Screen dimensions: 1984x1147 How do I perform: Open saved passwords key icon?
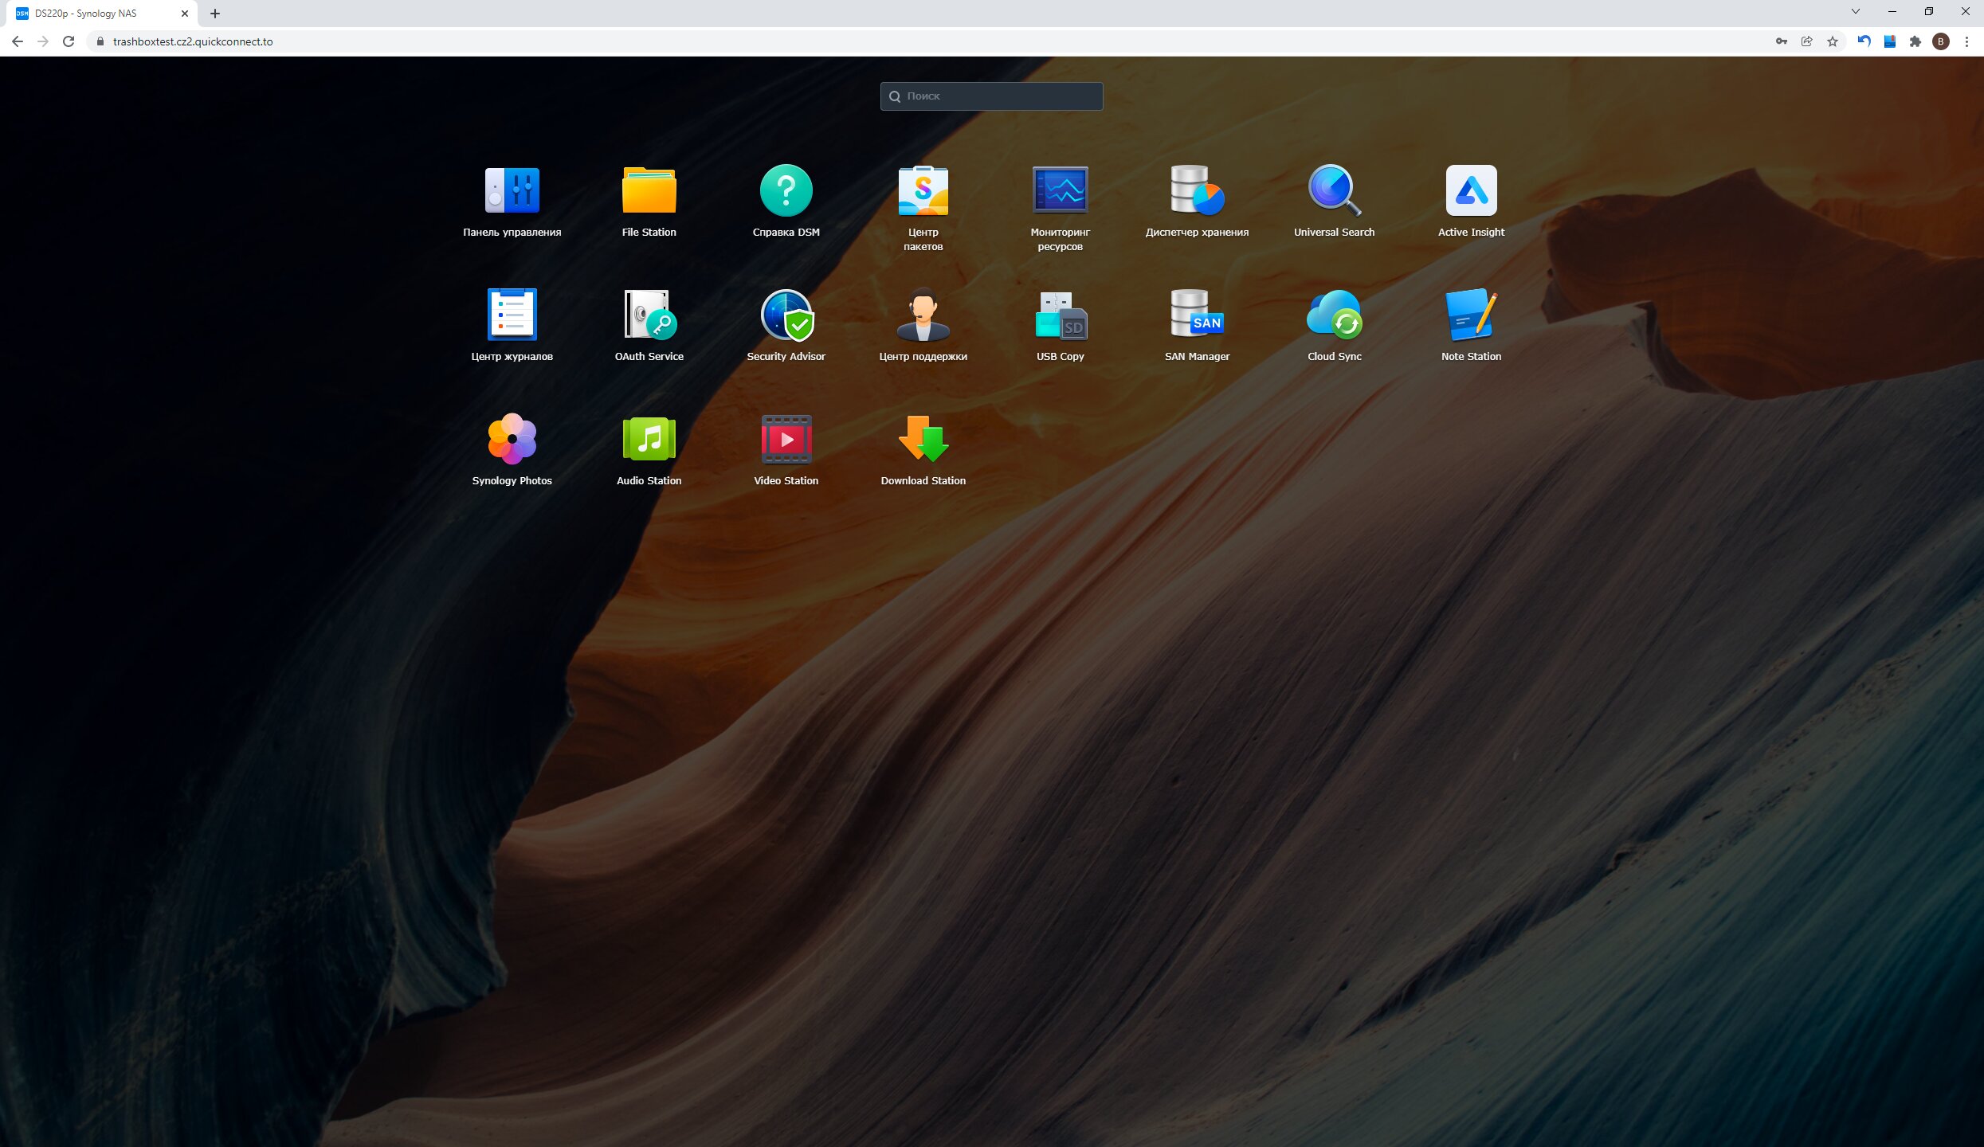pyautogui.click(x=1781, y=41)
